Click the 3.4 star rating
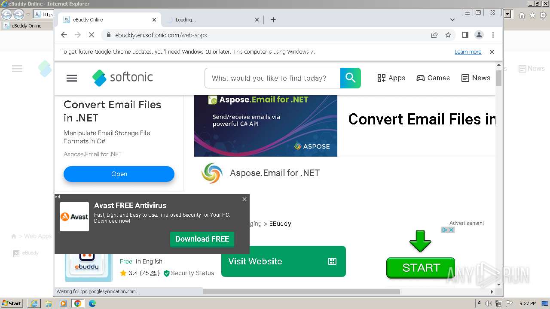Viewport: 550px width, 309px height. (x=140, y=273)
